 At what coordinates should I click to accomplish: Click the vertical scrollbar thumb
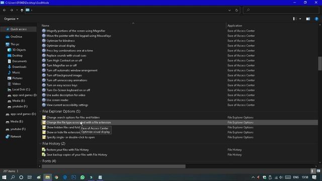(320, 64)
